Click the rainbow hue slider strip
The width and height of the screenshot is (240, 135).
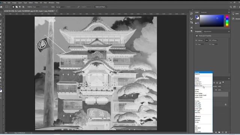pos(227,21)
